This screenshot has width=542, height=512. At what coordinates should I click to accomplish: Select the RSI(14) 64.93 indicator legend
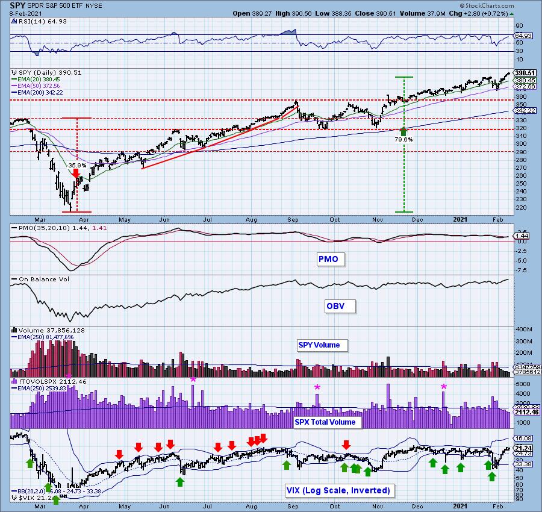pyautogui.click(x=39, y=21)
